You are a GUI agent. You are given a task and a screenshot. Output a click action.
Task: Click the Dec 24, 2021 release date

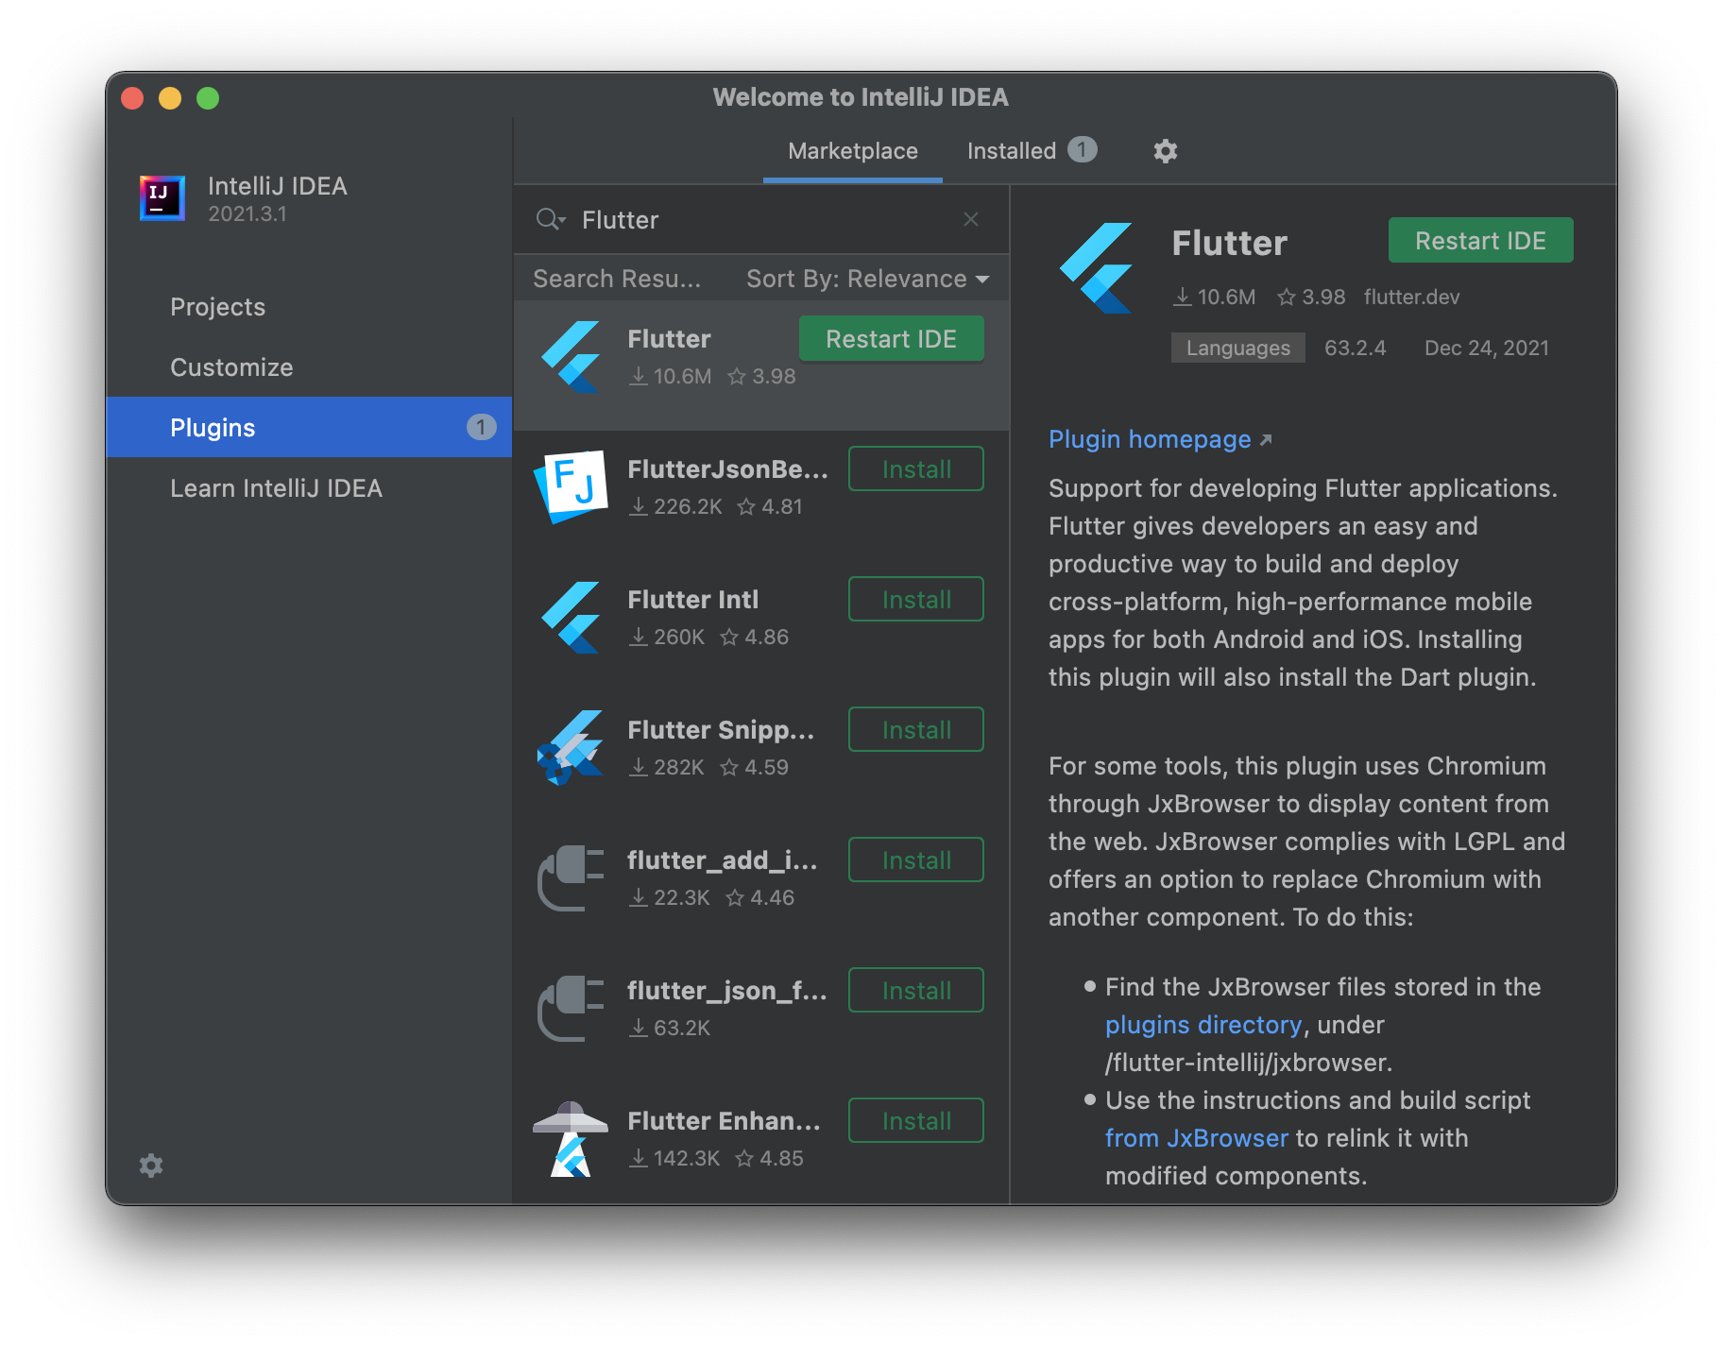tap(1487, 348)
